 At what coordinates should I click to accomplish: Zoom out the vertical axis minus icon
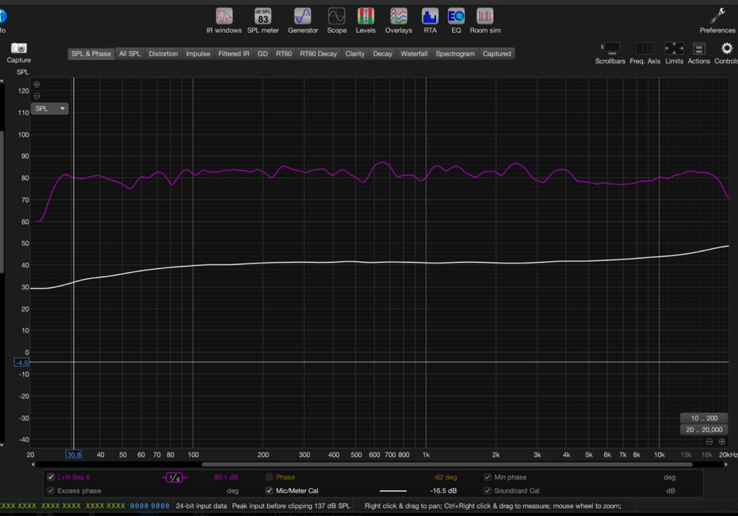click(x=37, y=96)
